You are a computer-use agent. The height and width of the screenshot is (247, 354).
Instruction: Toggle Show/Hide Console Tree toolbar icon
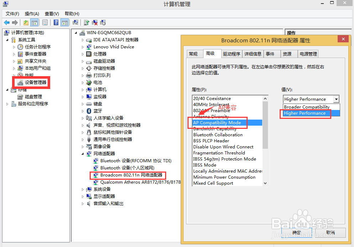pos(34,22)
